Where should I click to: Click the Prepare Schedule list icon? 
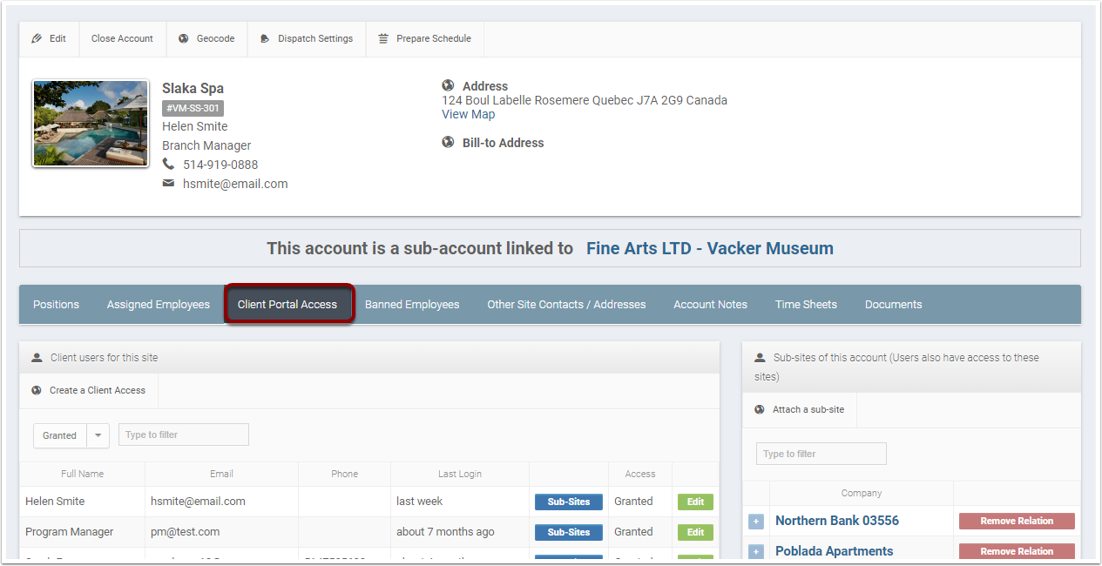(x=382, y=38)
